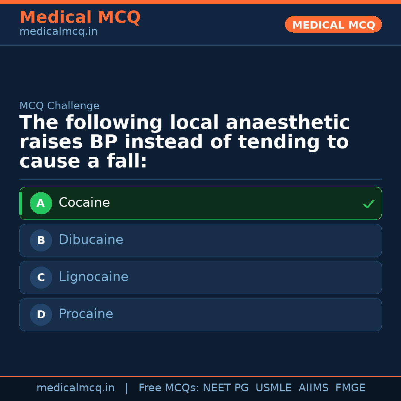Open the medicalmcq.in link under the header title

click(58, 32)
